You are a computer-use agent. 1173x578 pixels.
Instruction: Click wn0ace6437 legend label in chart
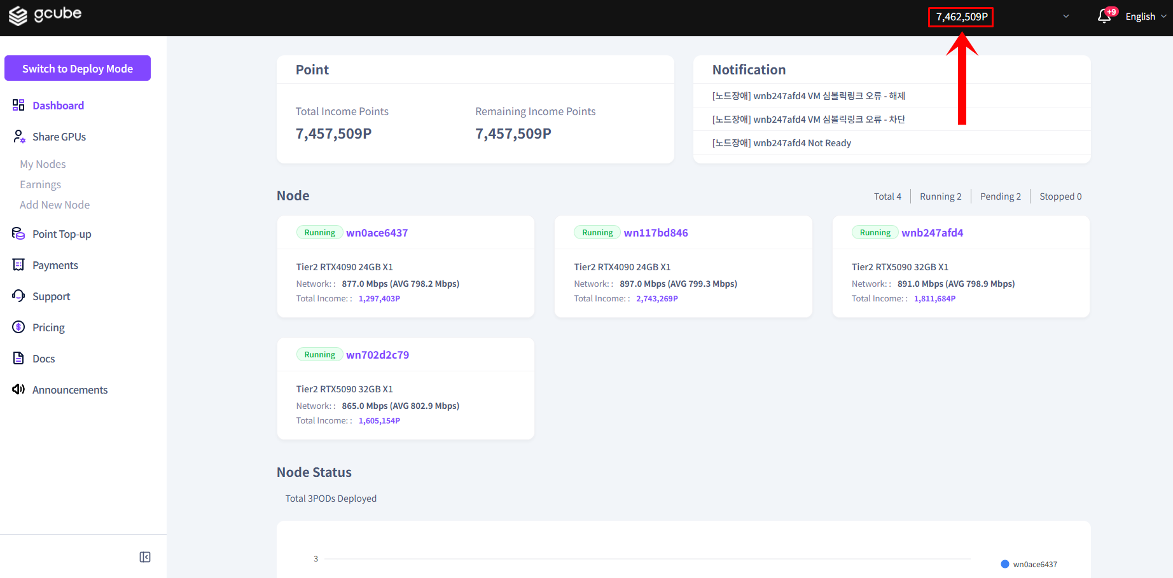tap(1035, 564)
